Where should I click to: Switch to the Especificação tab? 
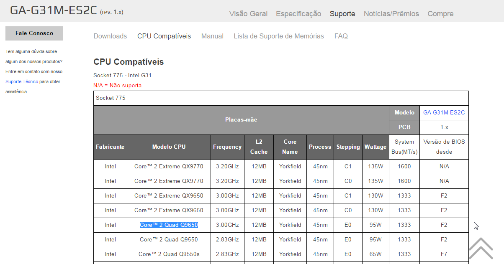tap(298, 14)
